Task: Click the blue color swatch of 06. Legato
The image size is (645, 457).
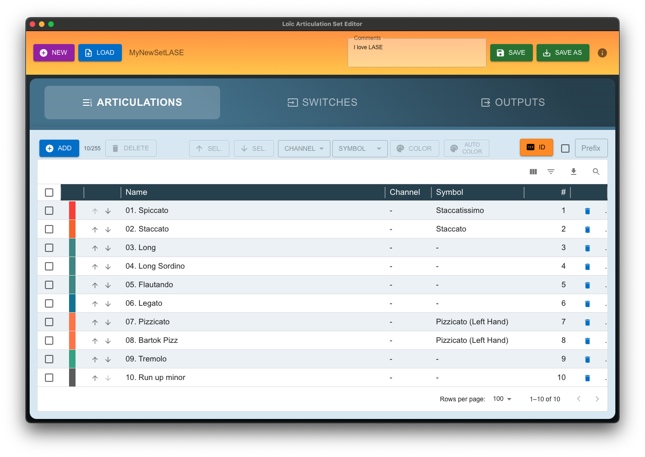Action: coord(72,303)
